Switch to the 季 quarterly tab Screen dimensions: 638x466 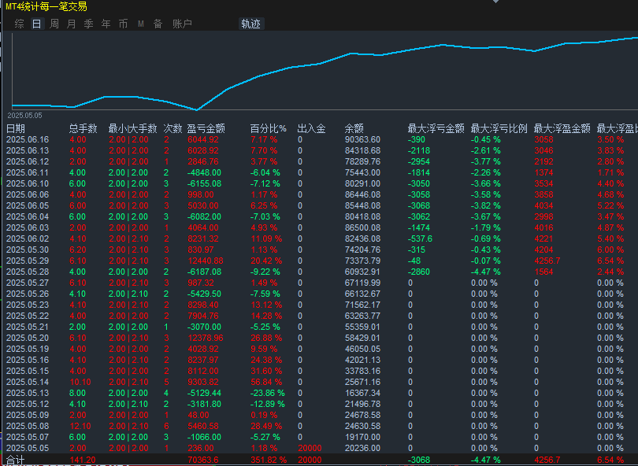[88, 24]
